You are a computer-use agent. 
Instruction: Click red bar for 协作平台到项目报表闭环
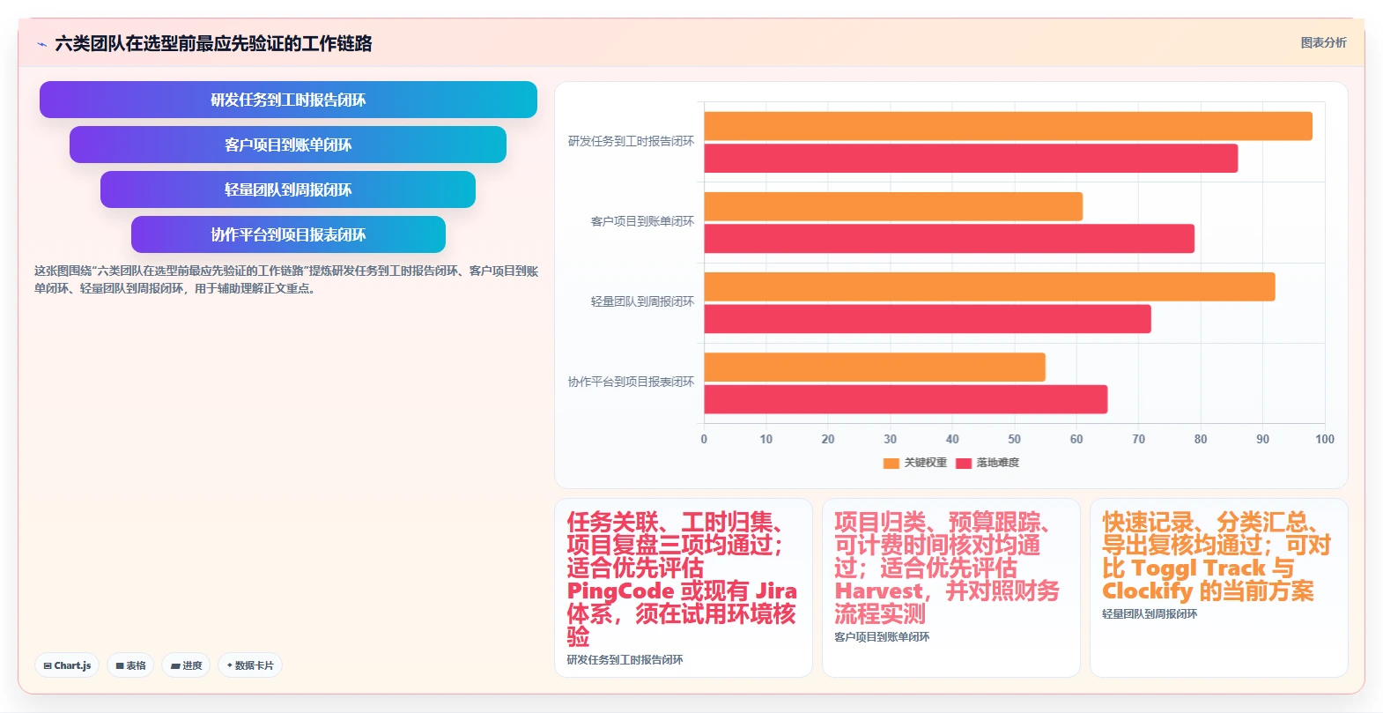(x=906, y=399)
